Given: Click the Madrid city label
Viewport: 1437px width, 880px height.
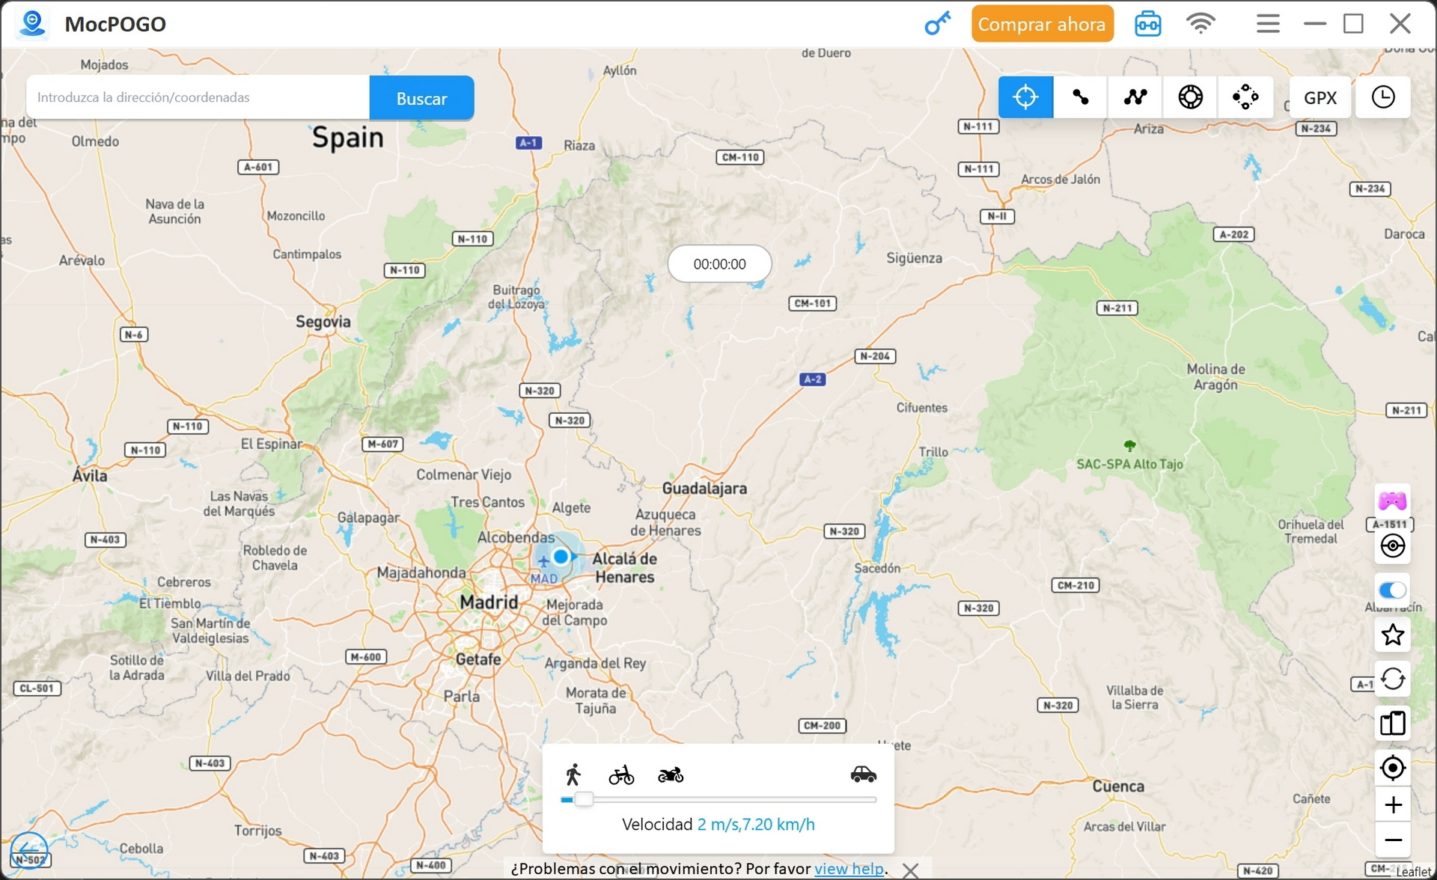Looking at the screenshot, I should click(489, 602).
